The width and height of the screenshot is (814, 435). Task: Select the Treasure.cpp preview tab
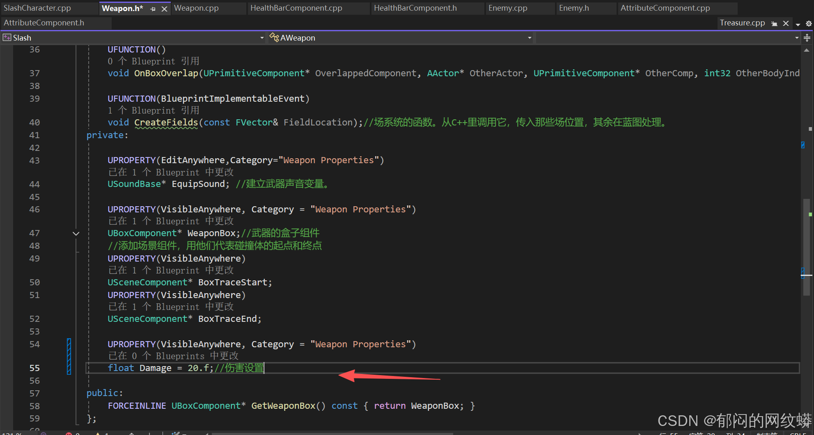click(x=742, y=23)
